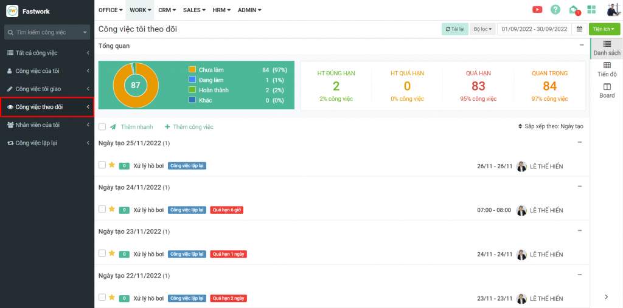Check the select-all checkbox beside Thêm nhanh

pyautogui.click(x=102, y=127)
